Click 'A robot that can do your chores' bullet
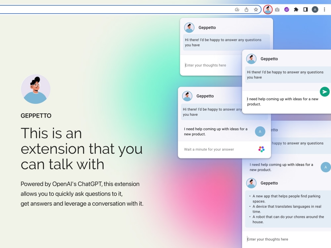 (x=288, y=219)
